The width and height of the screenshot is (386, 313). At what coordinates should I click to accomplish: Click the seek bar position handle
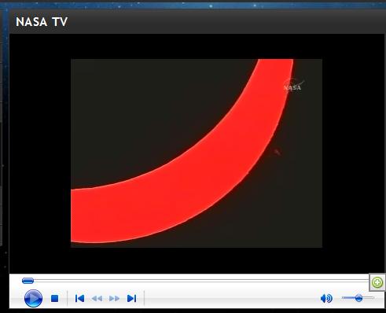click(28, 281)
